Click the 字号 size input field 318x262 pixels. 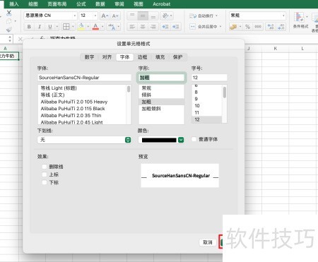(x=209, y=78)
